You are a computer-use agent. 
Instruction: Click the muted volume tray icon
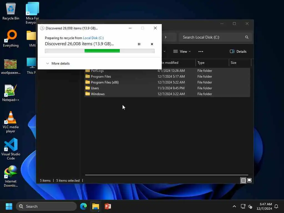[250, 206]
